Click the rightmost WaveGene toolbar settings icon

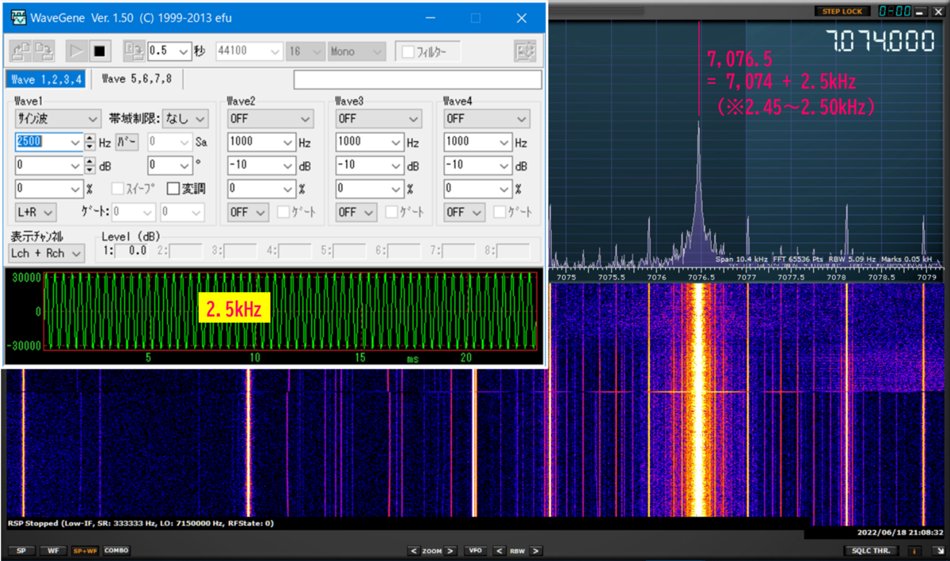[525, 51]
